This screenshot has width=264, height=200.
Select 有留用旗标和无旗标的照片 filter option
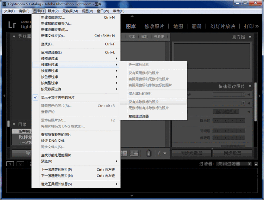tap(153, 79)
